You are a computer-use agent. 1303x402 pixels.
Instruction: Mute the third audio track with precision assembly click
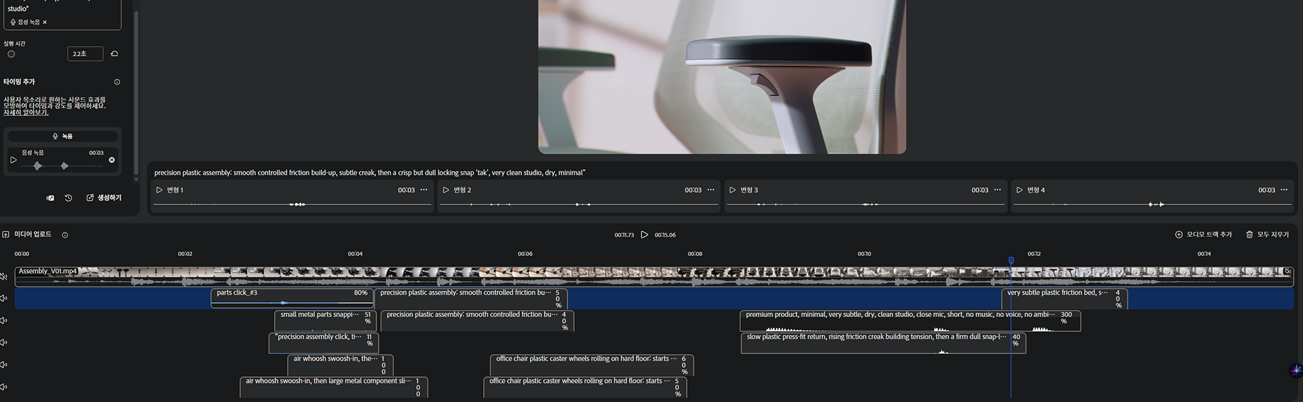coord(4,343)
